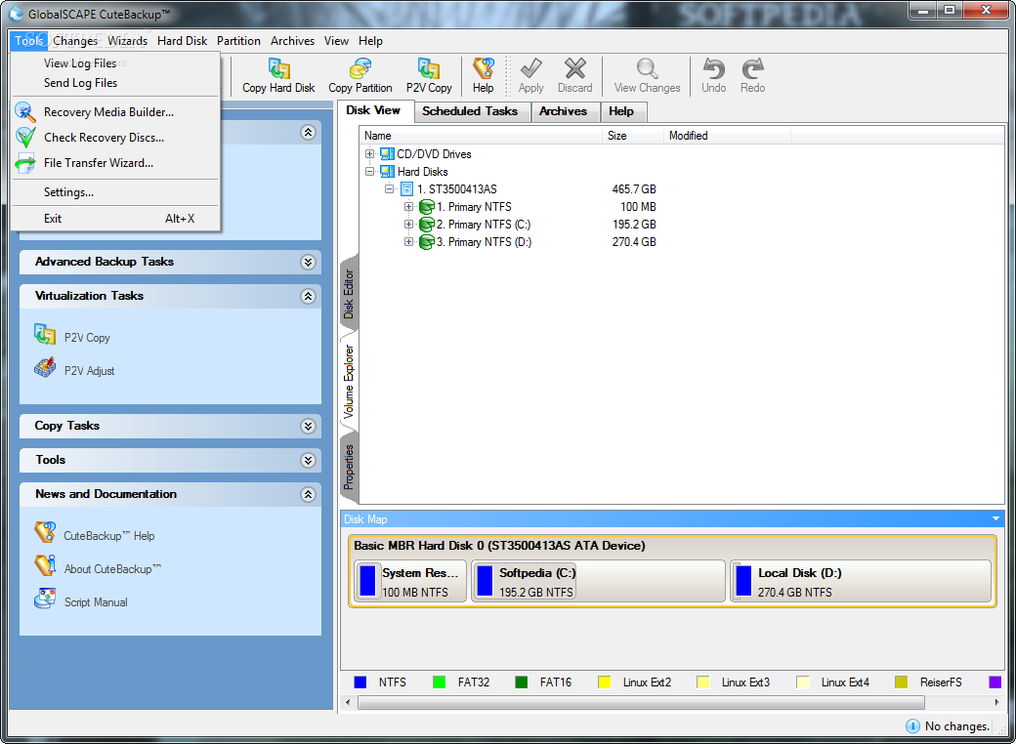
Task: Collapse the Hard Disks tree node
Action: pos(369,172)
